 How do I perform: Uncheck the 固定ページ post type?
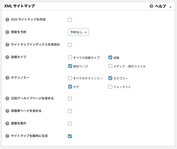click(70, 66)
